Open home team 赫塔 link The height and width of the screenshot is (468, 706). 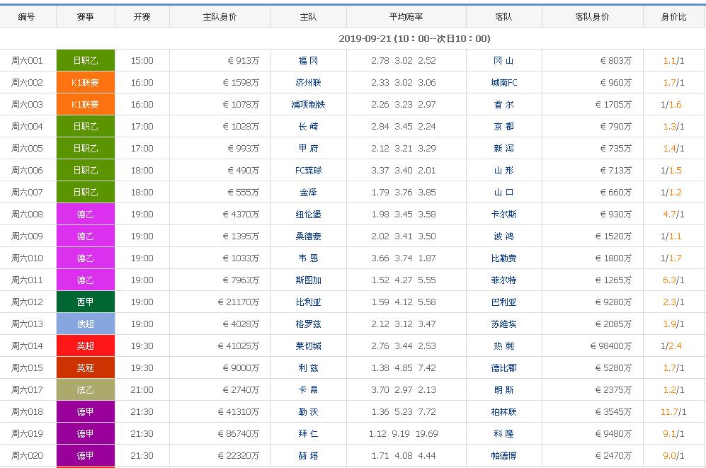pyautogui.click(x=308, y=456)
